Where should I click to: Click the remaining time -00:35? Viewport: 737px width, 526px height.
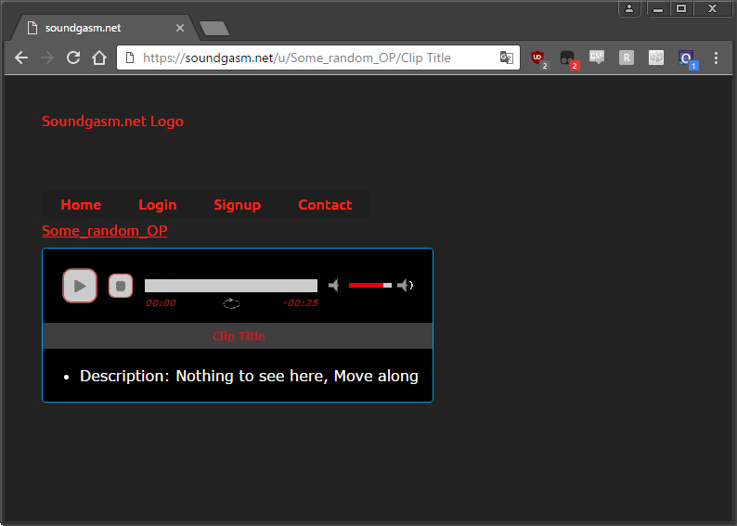pos(301,303)
